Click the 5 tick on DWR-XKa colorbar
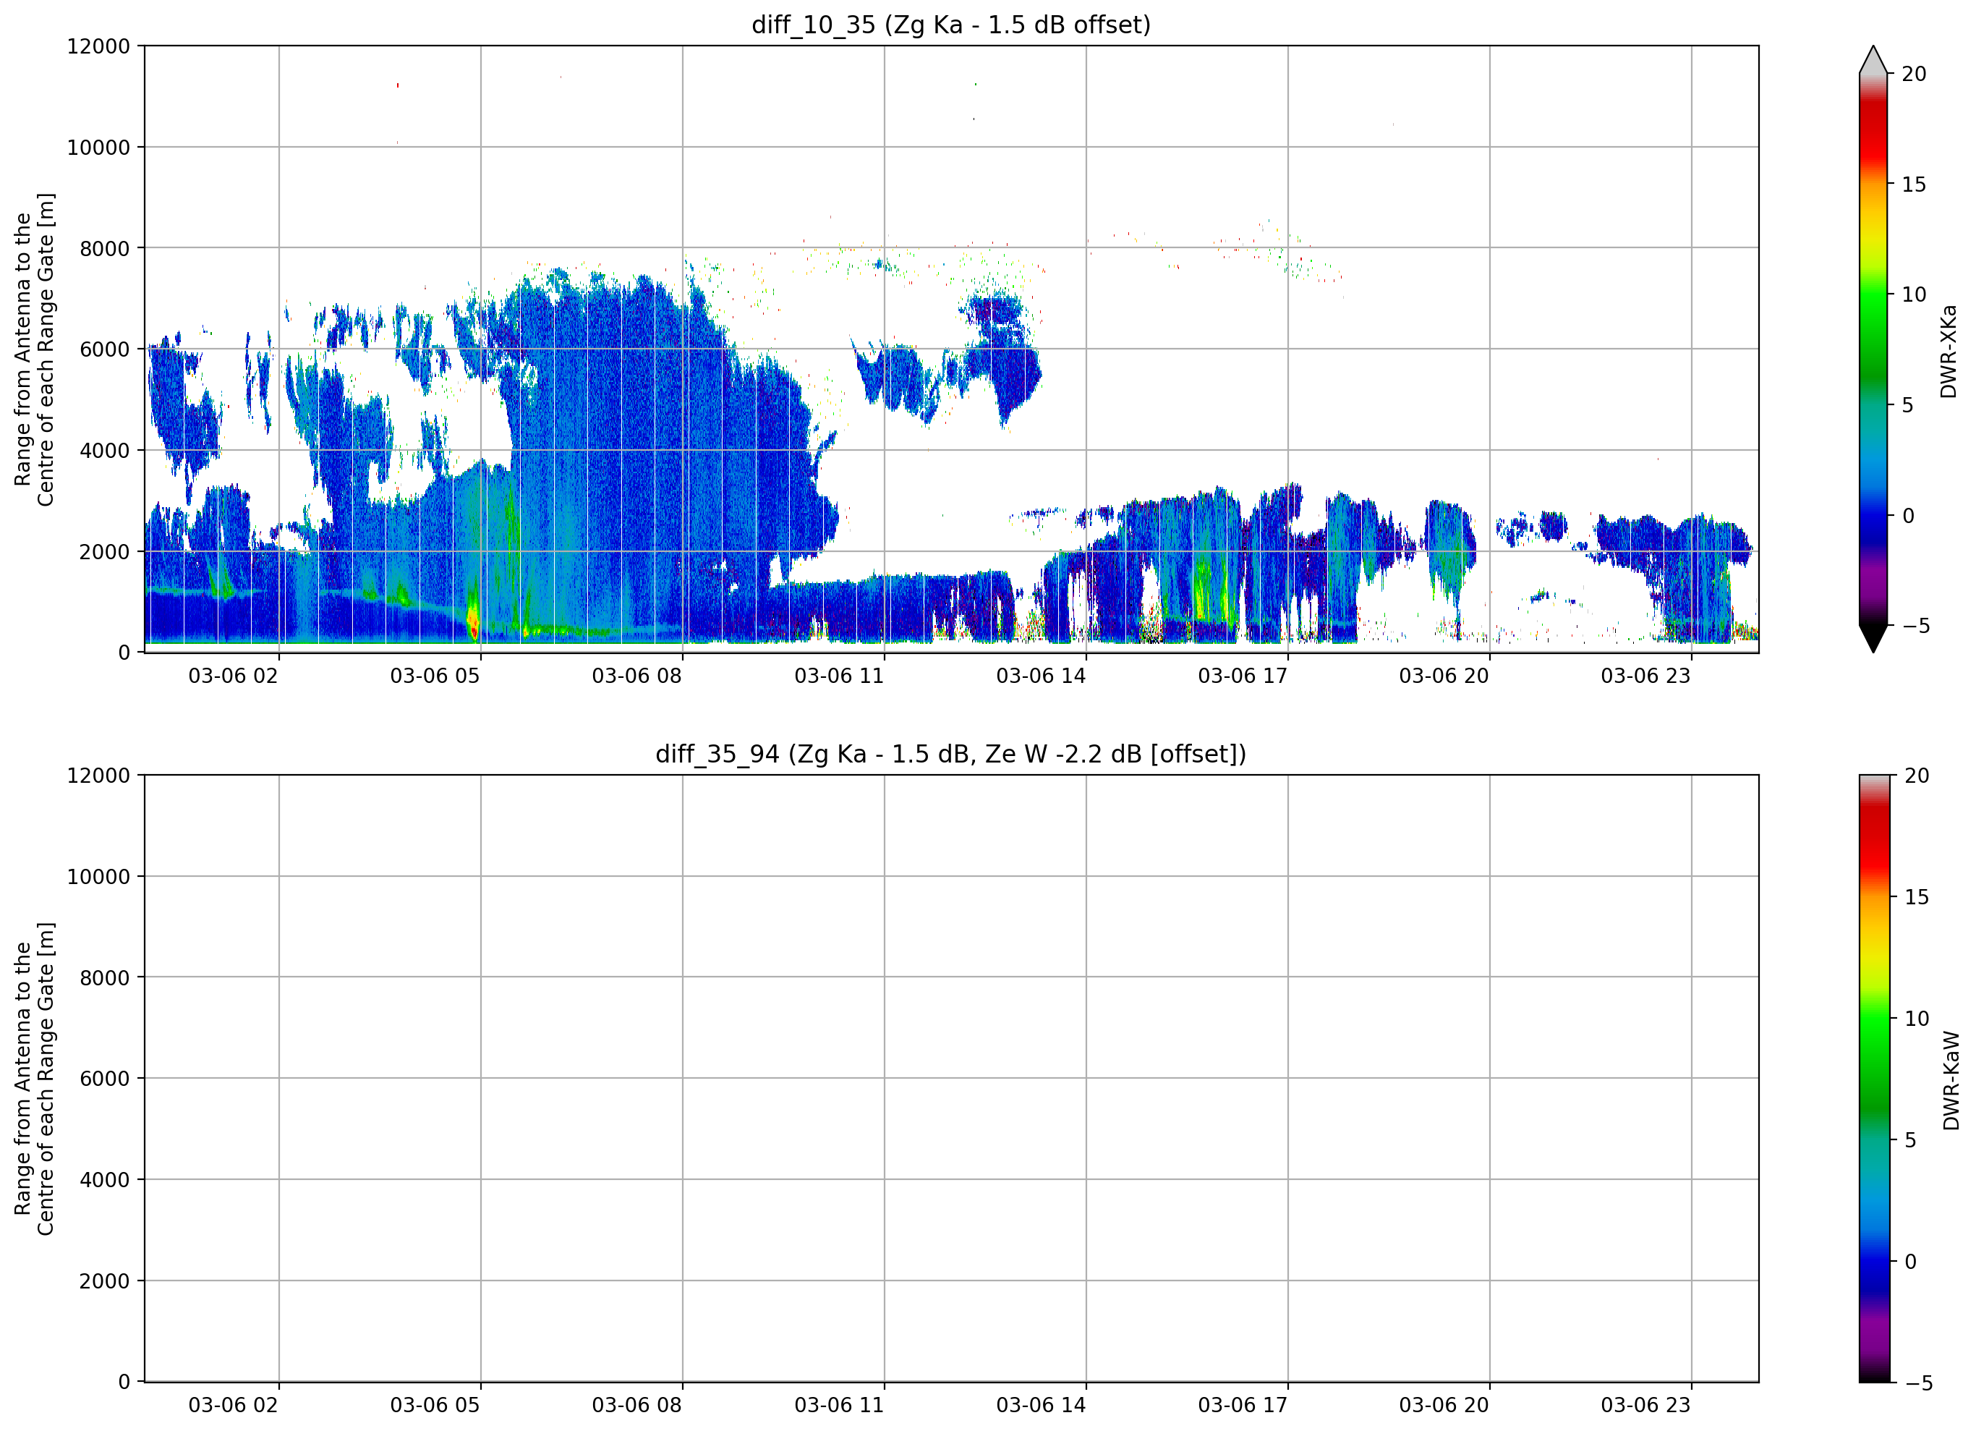The height and width of the screenshot is (1431, 1976). [x=1908, y=405]
